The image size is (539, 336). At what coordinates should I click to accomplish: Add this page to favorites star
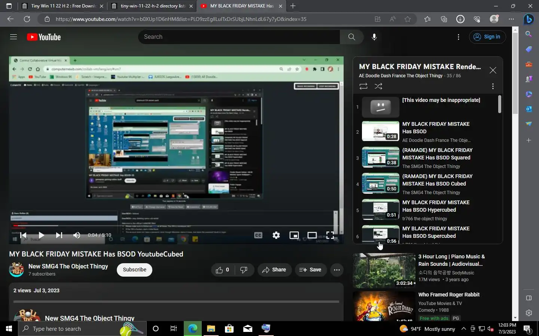(408, 19)
